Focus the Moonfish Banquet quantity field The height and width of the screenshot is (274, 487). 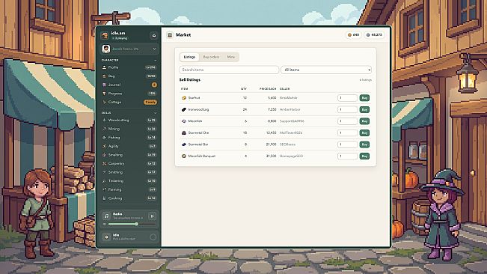pyautogui.click(x=347, y=156)
